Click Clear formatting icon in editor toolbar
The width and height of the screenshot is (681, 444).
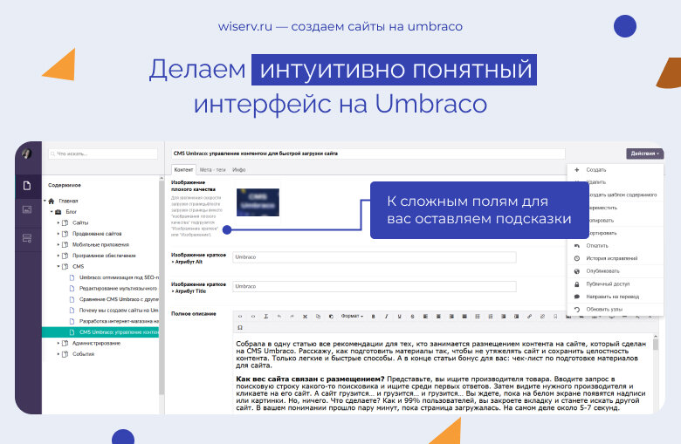265,317
